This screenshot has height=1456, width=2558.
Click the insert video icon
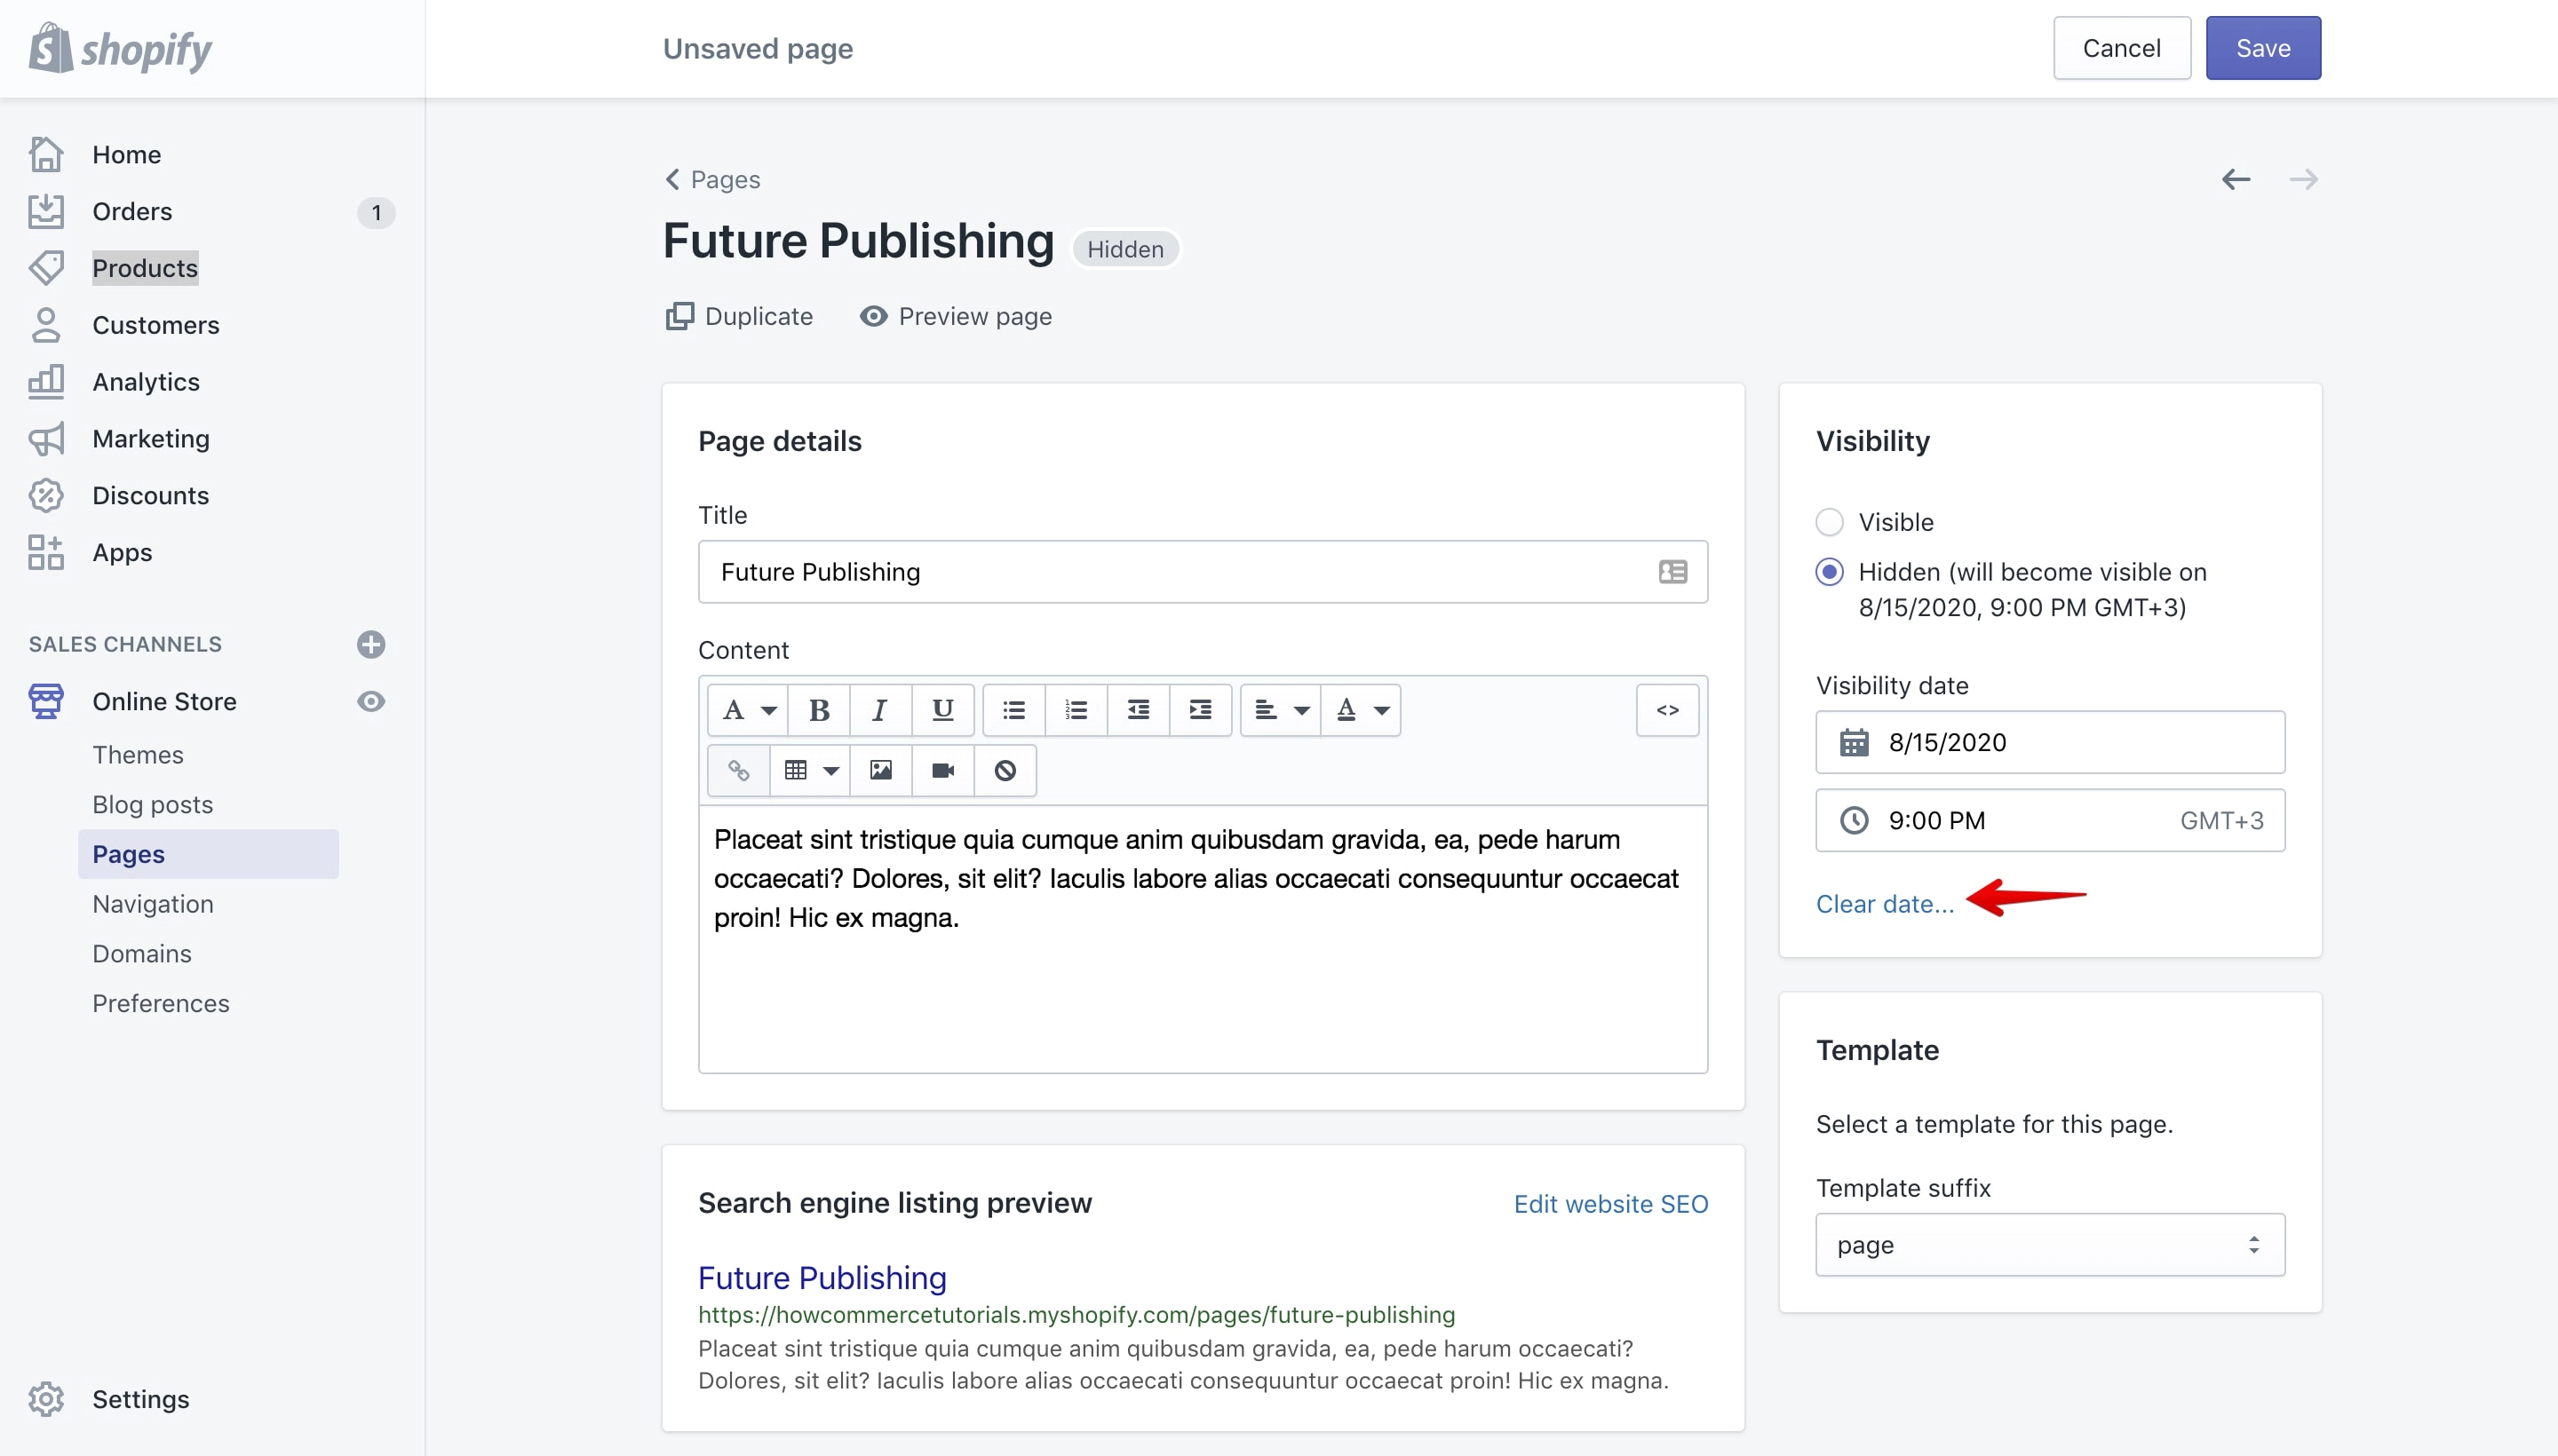[x=942, y=770]
